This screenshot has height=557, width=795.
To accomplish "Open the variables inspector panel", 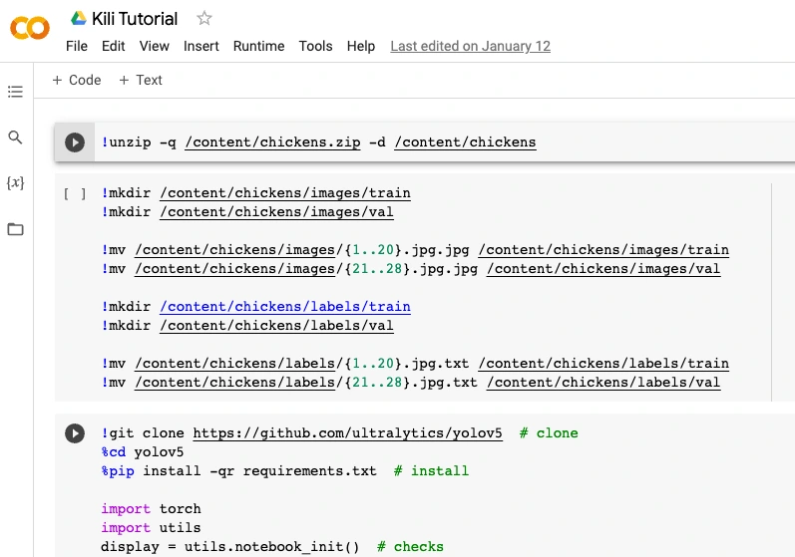I will pyautogui.click(x=15, y=182).
